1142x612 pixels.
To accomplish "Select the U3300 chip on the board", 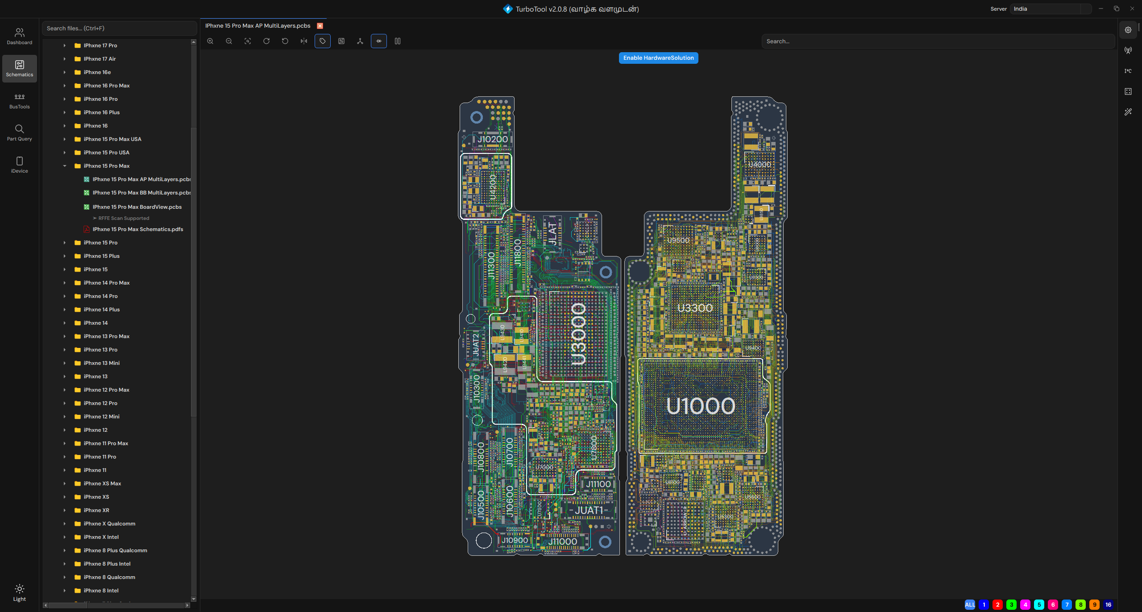I will (695, 308).
